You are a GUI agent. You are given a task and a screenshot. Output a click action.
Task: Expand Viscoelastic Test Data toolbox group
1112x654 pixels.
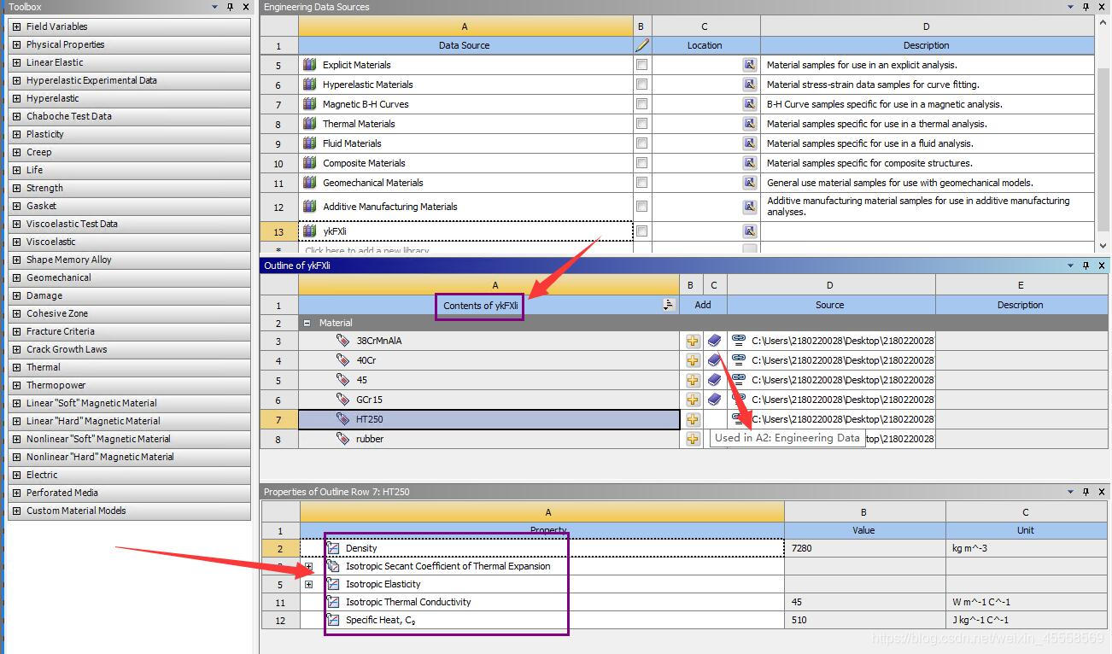click(x=16, y=224)
